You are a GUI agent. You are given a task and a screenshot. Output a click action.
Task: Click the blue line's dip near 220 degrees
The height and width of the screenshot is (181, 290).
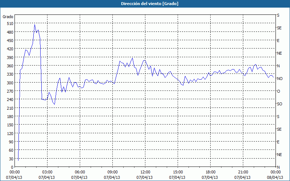tap(54, 104)
